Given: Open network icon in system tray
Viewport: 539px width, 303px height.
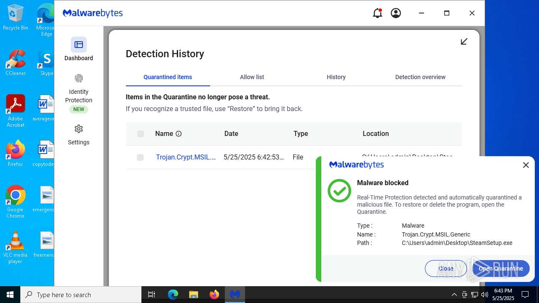Looking at the screenshot, I should [x=475, y=295].
